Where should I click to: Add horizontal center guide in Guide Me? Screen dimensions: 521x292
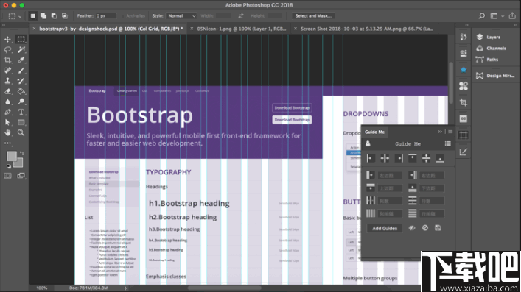pos(426,158)
